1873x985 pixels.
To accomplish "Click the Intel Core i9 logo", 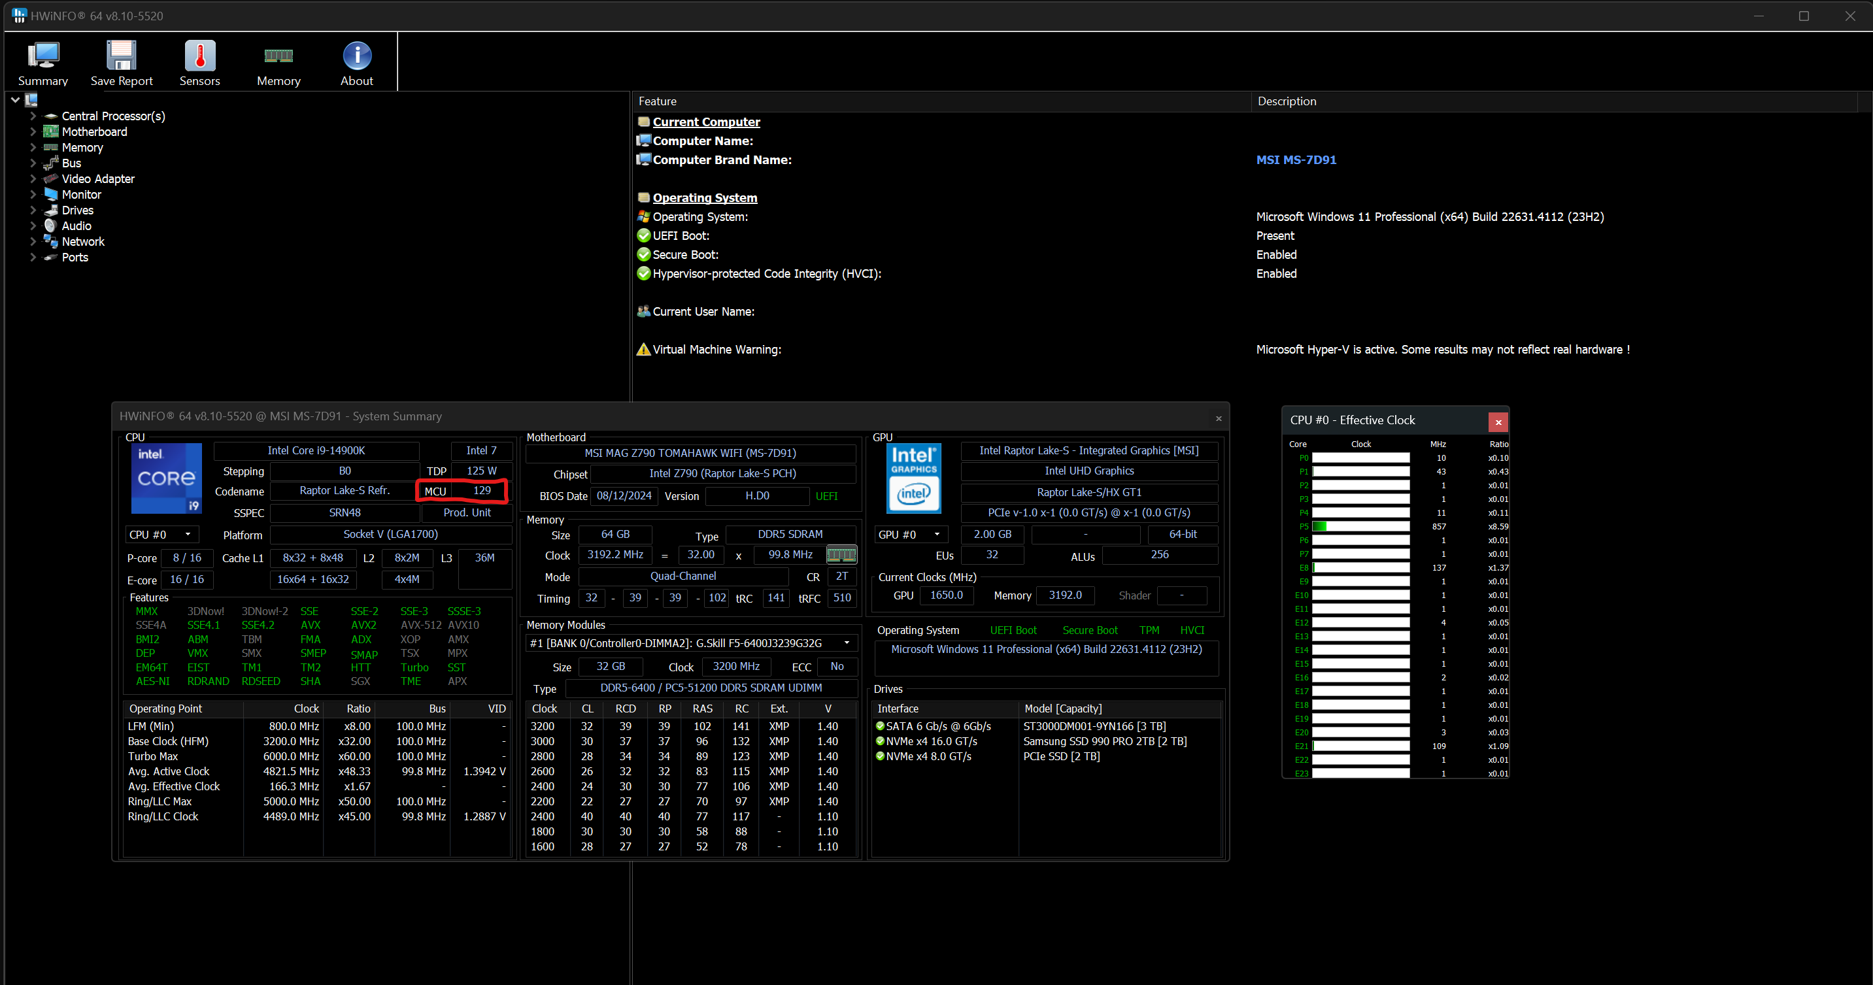I will [167, 478].
